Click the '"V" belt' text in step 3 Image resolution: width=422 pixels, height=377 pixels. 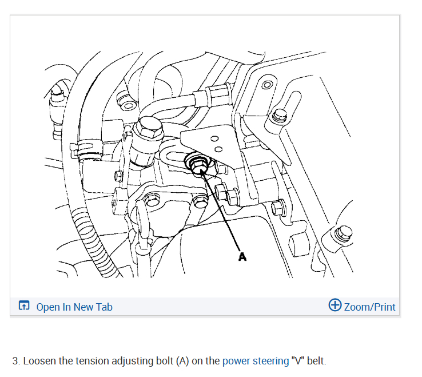pos(308,361)
